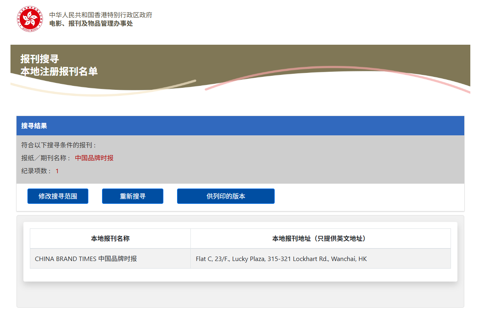Click the 本地报刊名称 column header

pos(110,238)
